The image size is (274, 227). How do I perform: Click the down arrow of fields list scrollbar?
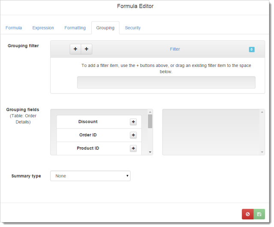coord(150,152)
